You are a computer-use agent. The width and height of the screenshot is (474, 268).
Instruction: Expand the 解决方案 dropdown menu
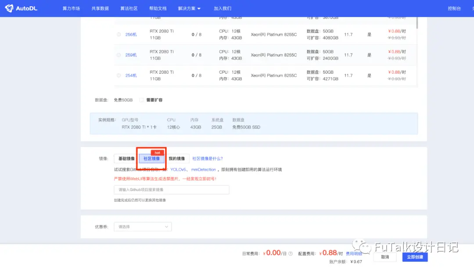click(189, 8)
